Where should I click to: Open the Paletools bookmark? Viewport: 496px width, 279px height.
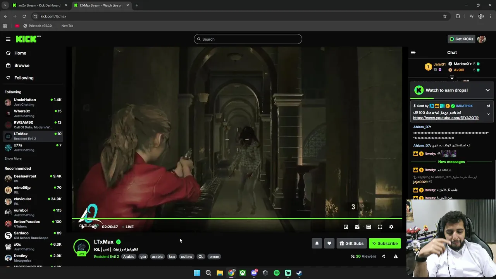point(38,26)
